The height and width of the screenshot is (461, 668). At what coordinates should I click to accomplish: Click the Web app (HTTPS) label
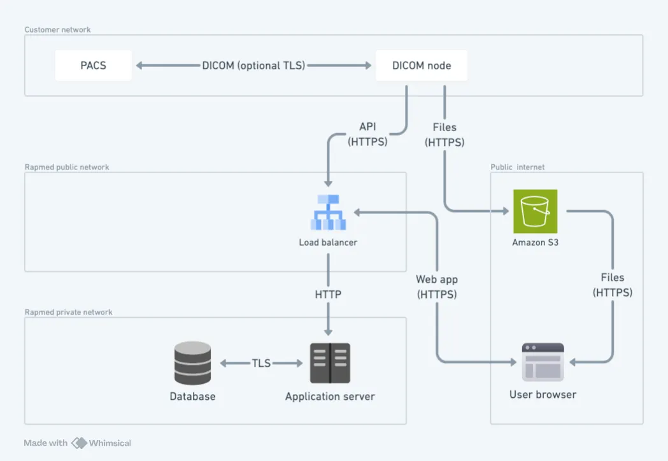(437, 287)
